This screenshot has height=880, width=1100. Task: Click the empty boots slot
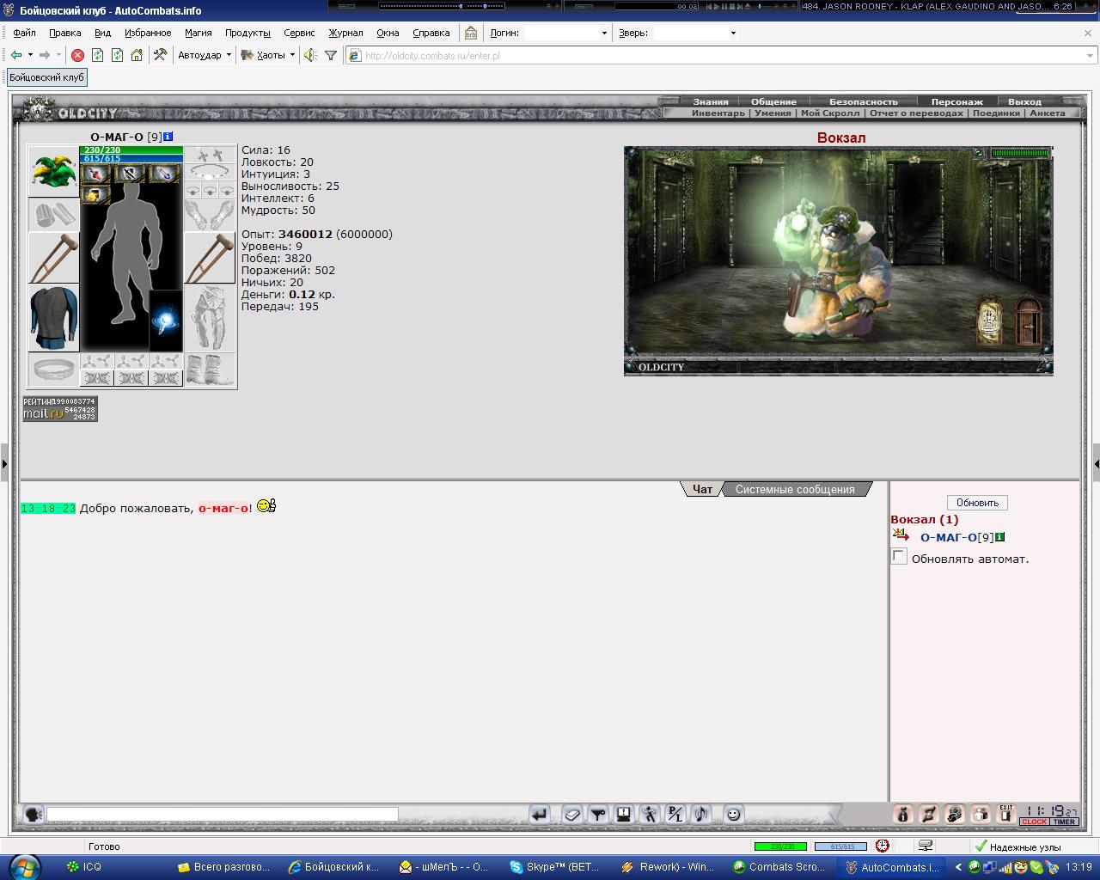coord(210,370)
